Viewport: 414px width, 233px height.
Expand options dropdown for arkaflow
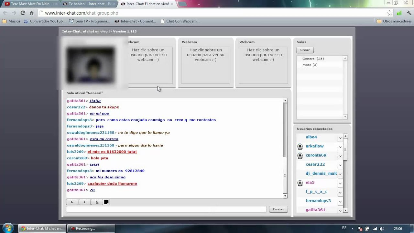pyautogui.click(x=340, y=147)
